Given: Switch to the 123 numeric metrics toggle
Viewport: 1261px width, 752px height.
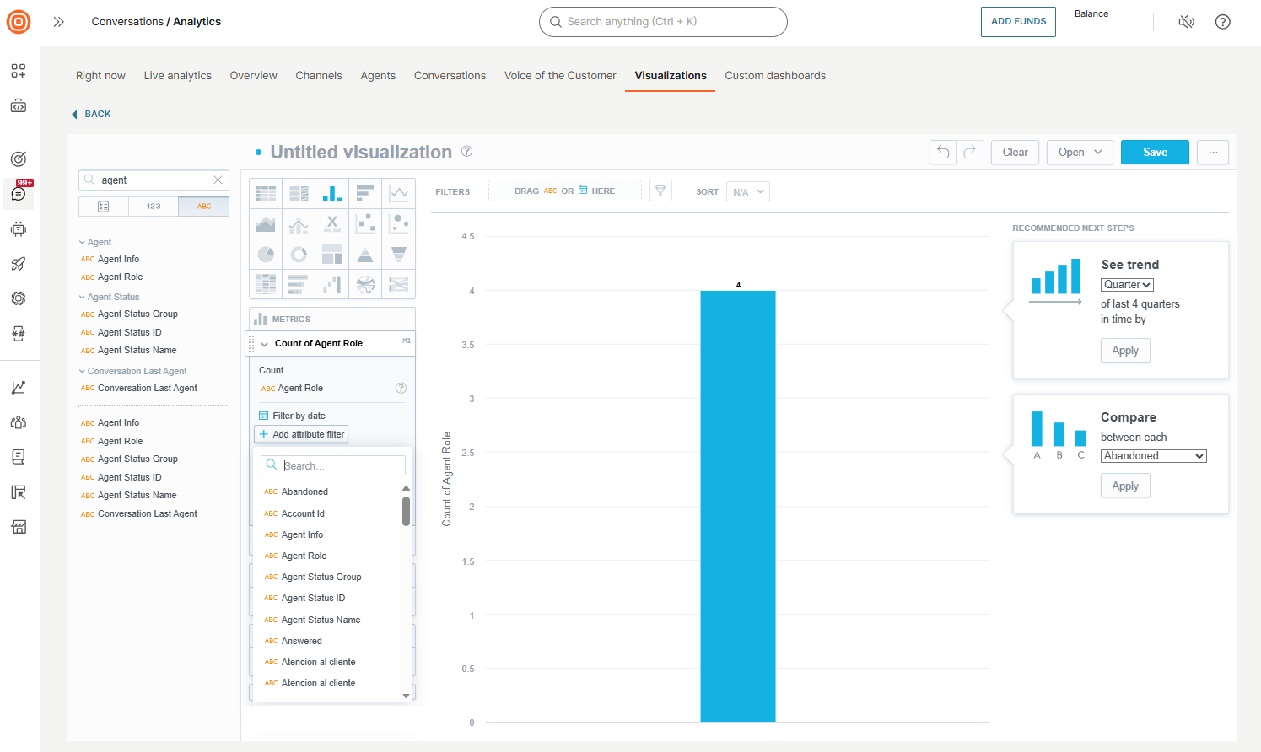Looking at the screenshot, I should 154,206.
